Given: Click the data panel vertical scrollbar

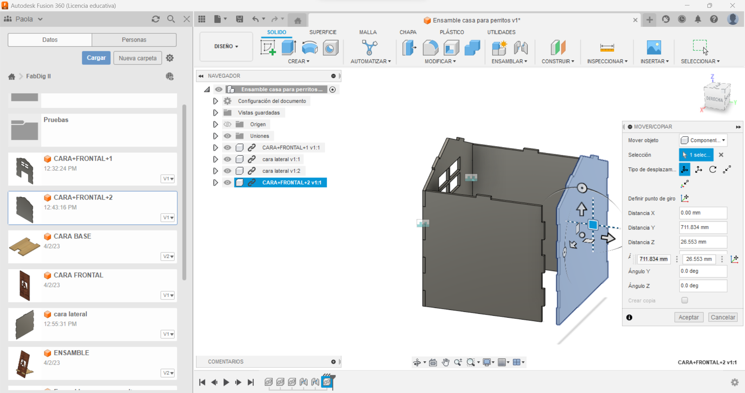Looking at the screenshot, I should tap(184, 192).
